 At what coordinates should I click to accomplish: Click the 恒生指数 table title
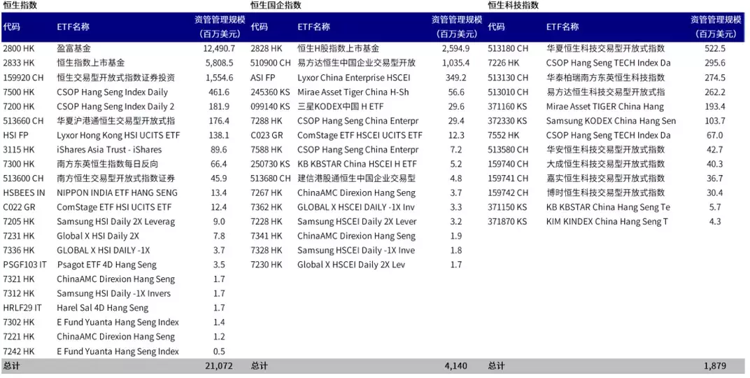20,6
